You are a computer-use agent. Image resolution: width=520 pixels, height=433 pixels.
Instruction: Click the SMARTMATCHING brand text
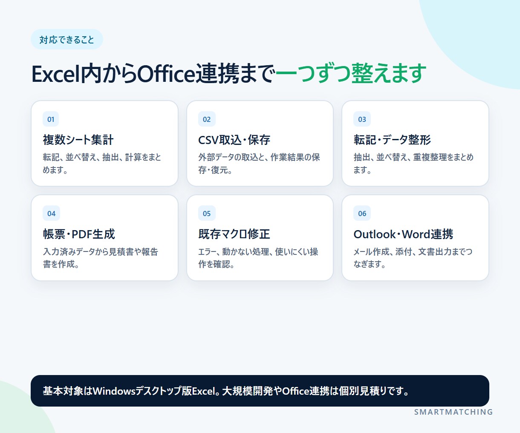[454, 412]
